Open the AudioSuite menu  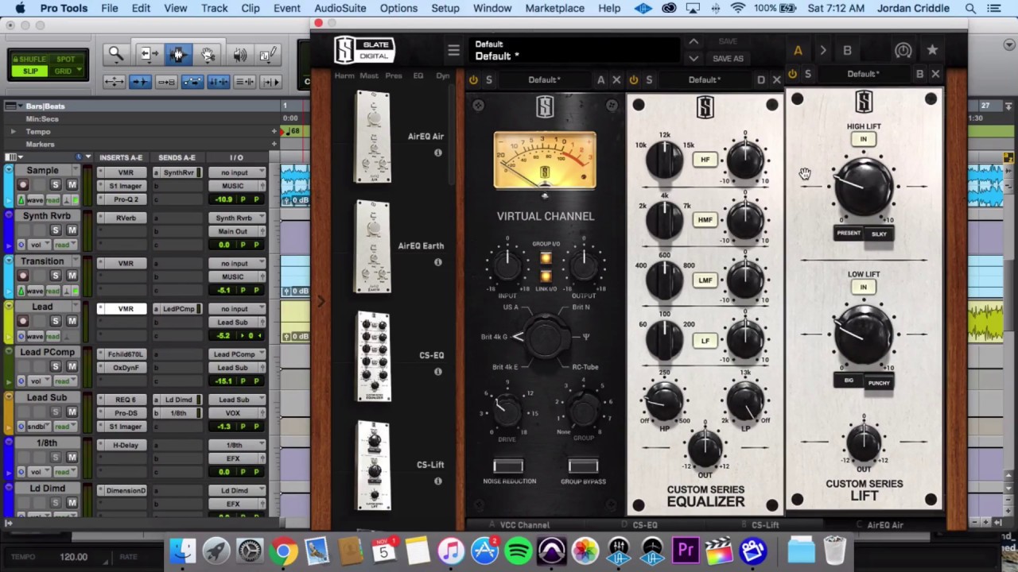[340, 8]
